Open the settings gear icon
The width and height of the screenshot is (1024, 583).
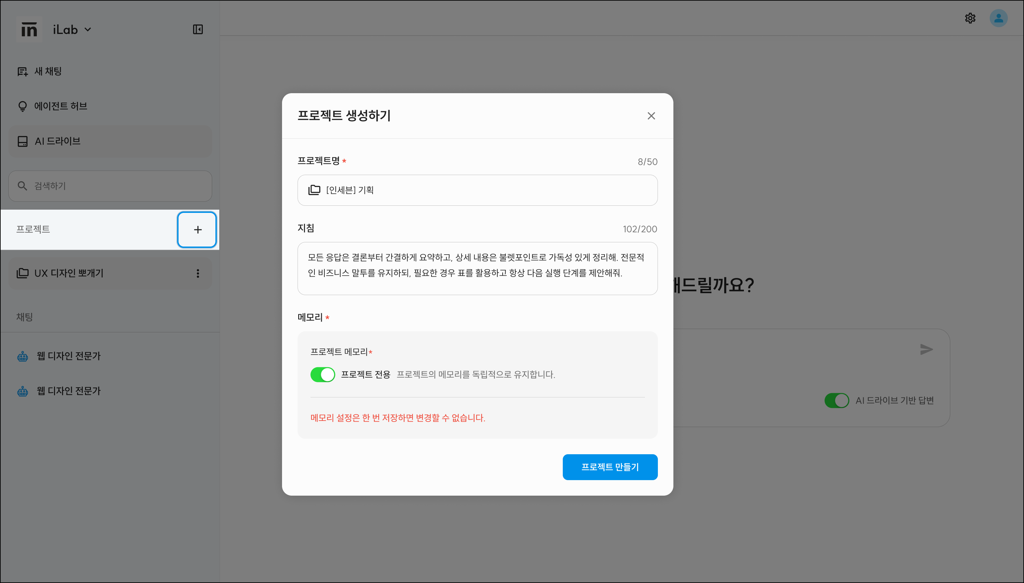[x=970, y=18]
